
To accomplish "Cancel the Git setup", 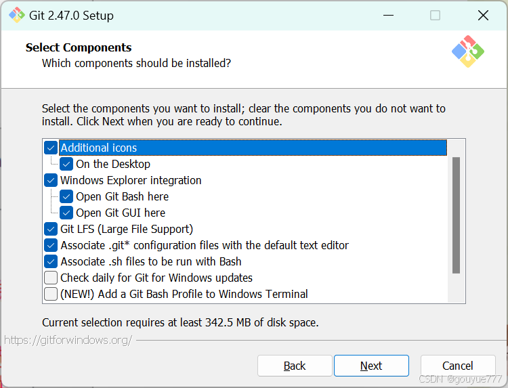I will click(x=458, y=366).
